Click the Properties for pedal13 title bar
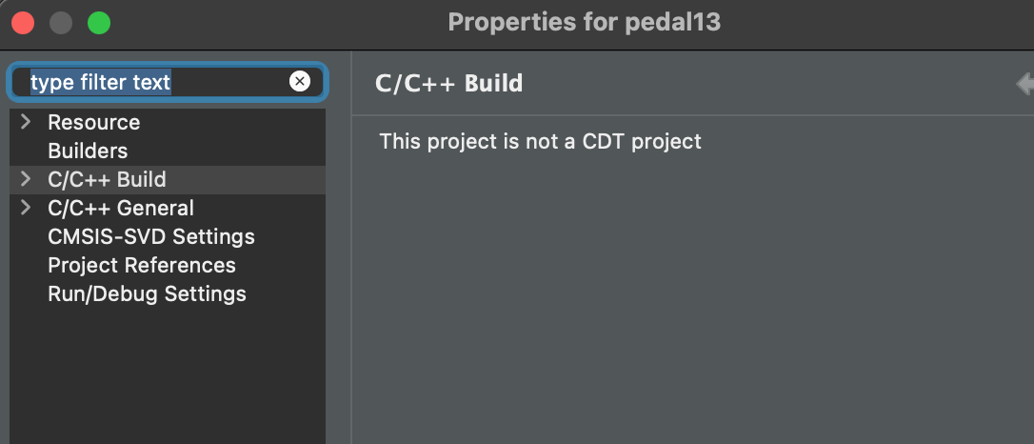 (x=584, y=23)
